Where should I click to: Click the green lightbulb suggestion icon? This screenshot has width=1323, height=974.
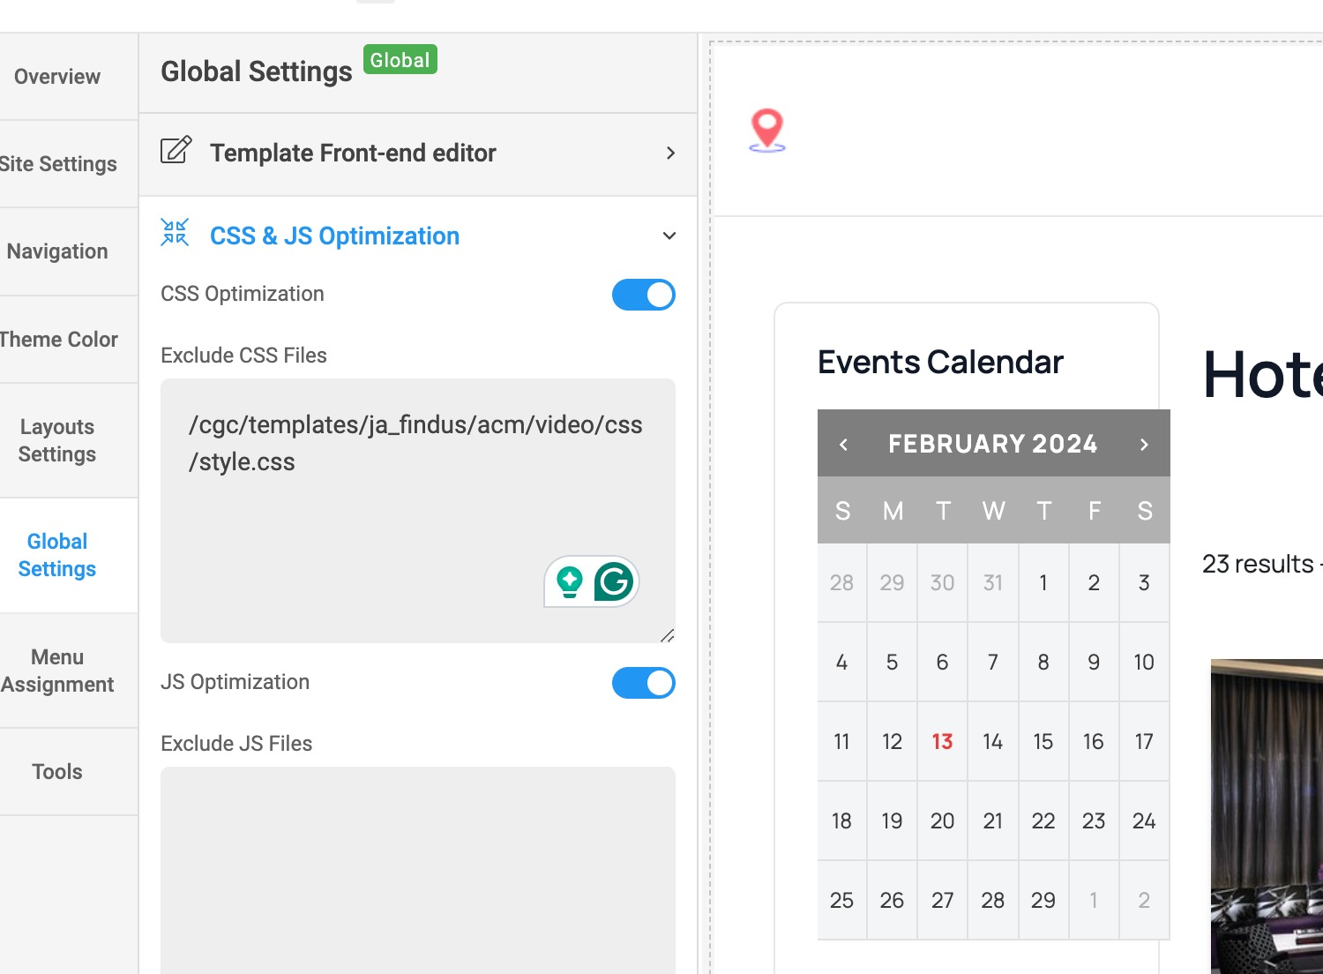click(570, 581)
